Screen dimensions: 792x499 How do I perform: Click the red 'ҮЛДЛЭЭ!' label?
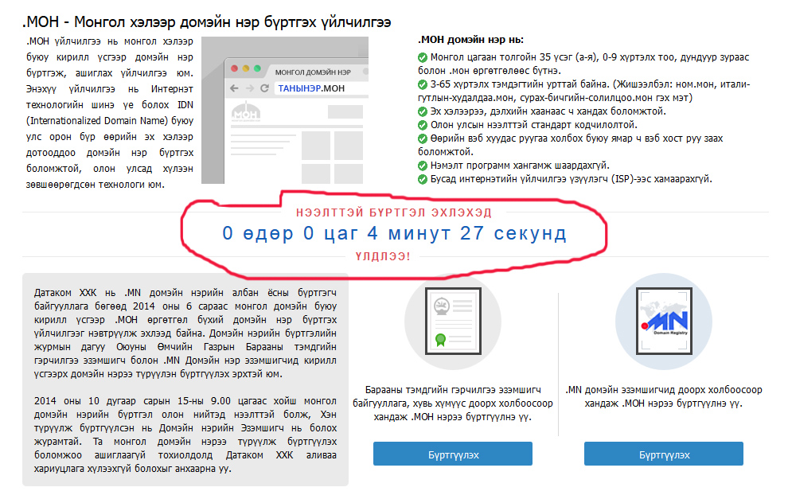coord(383,256)
